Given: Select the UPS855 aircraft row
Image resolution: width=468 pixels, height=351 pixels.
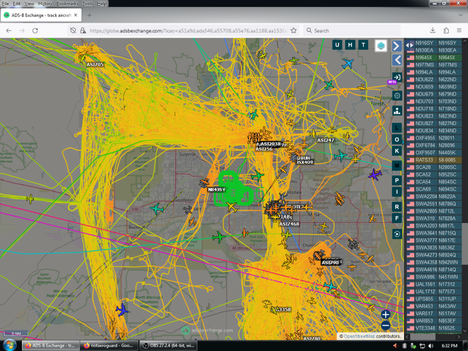Looking at the screenshot, I should tap(434, 299).
